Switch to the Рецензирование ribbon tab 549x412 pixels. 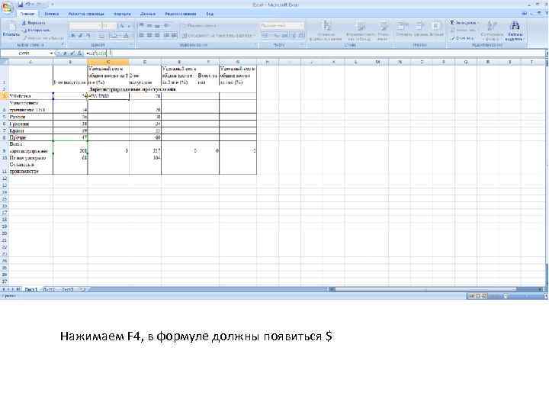tap(181, 14)
